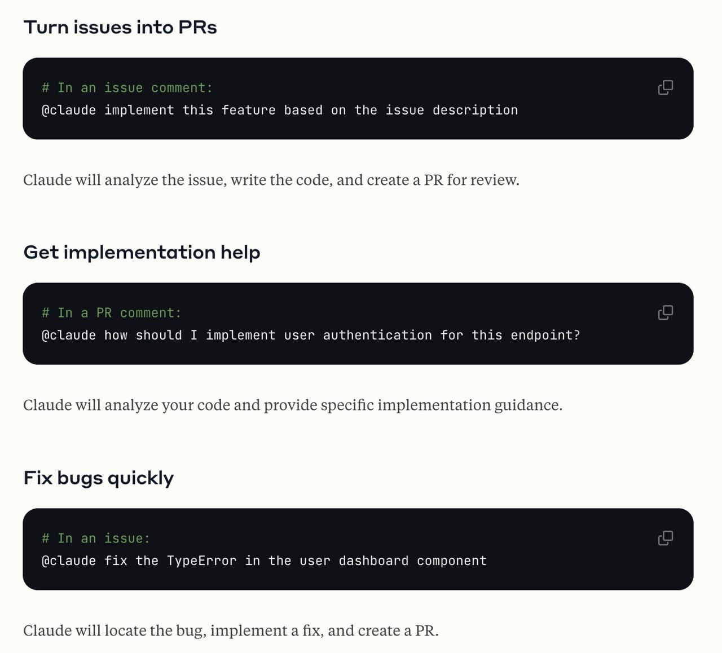Click the copy icon in the 'Fix bugs quickly' code block
The image size is (722, 653).
(666, 539)
